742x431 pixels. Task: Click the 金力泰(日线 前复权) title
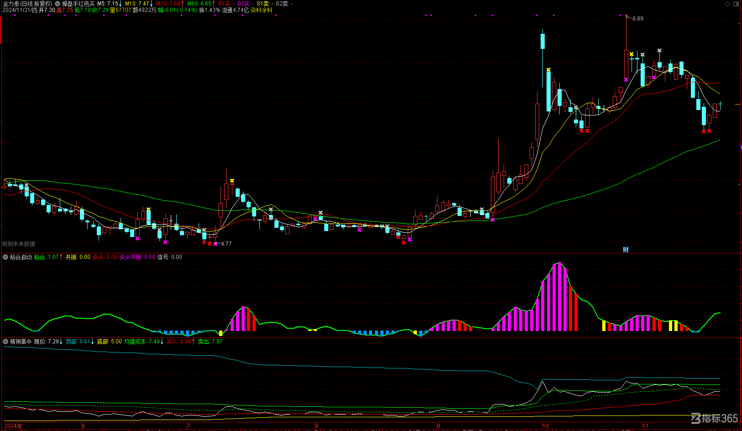pyautogui.click(x=27, y=4)
